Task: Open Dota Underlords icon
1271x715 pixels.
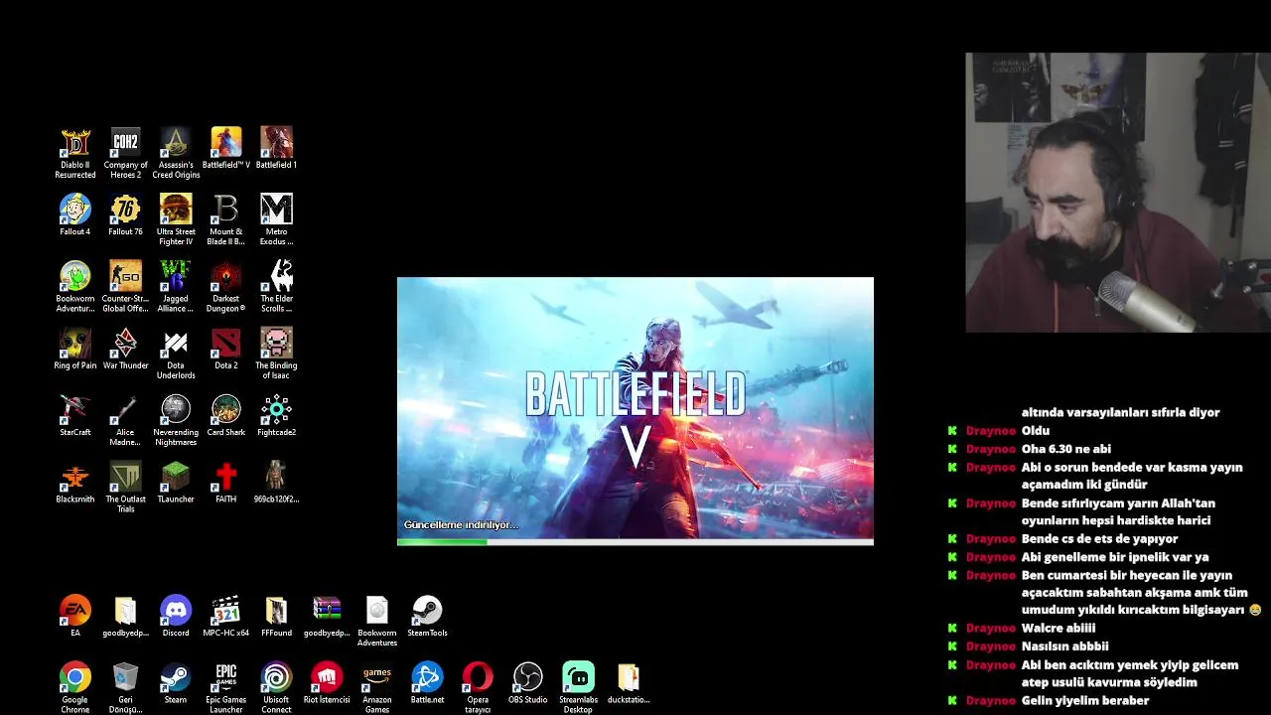Action: (176, 354)
